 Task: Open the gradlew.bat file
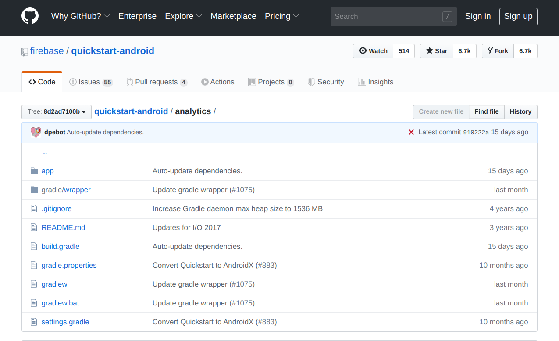point(61,303)
